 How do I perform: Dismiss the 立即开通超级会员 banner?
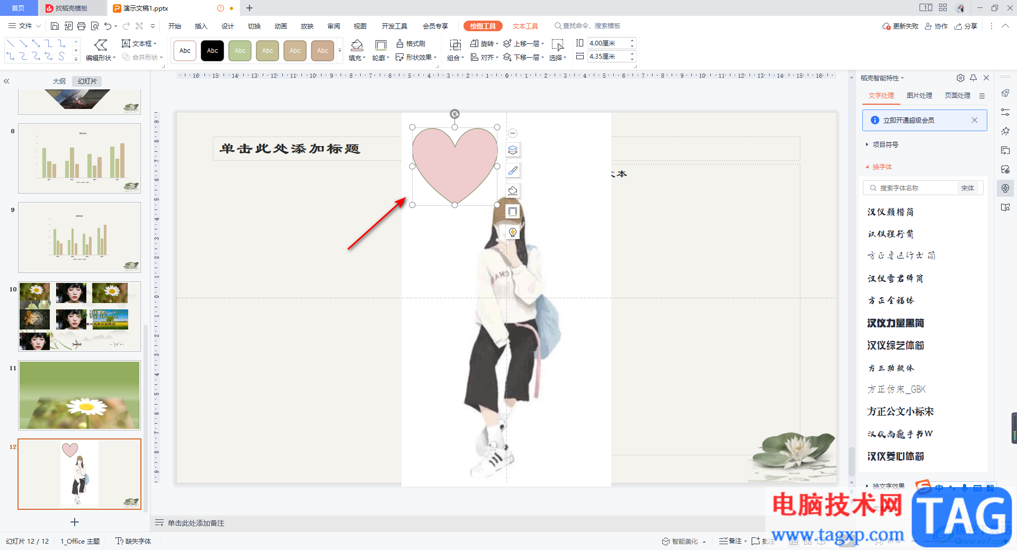point(974,120)
